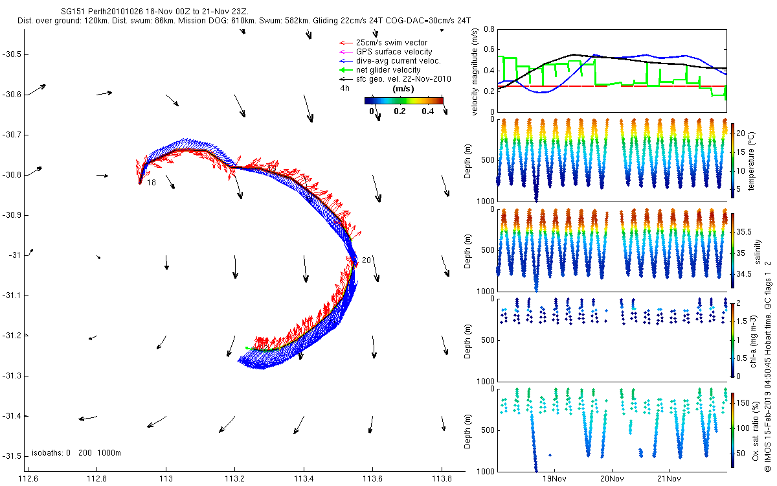This screenshot has height=486, width=777.
Task: Click the '0.4' tick under velocity colorbar
Action: point(429,111)
